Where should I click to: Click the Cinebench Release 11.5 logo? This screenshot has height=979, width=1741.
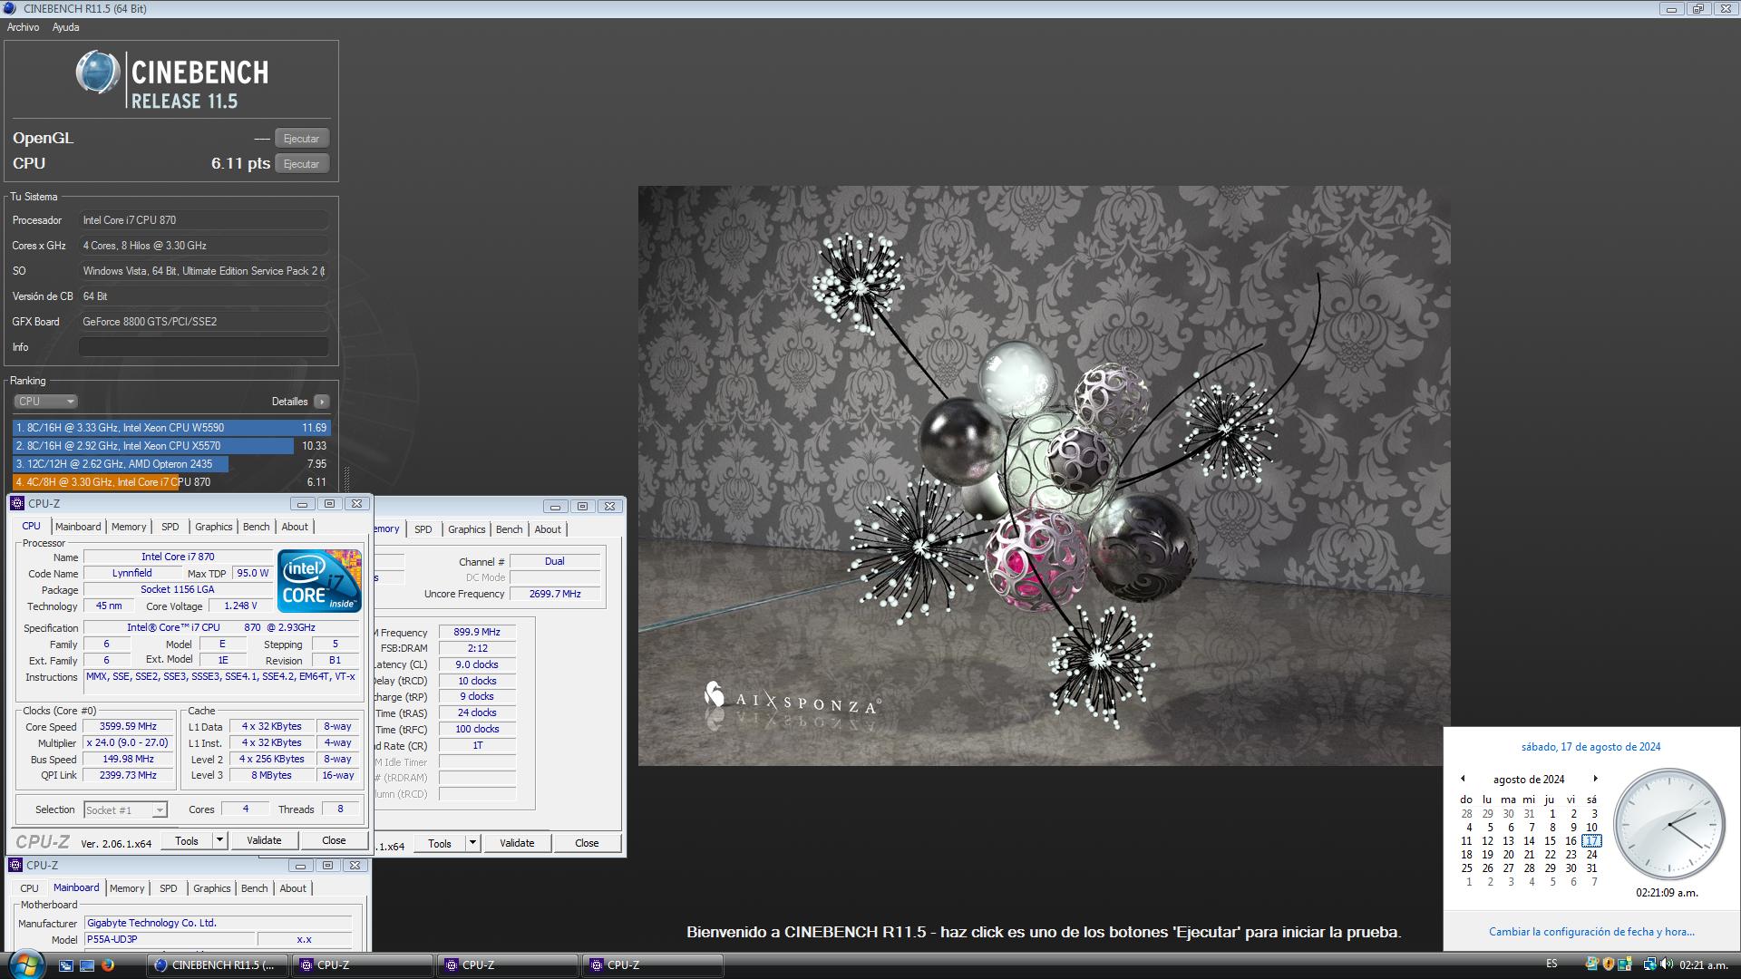(172, 80)
